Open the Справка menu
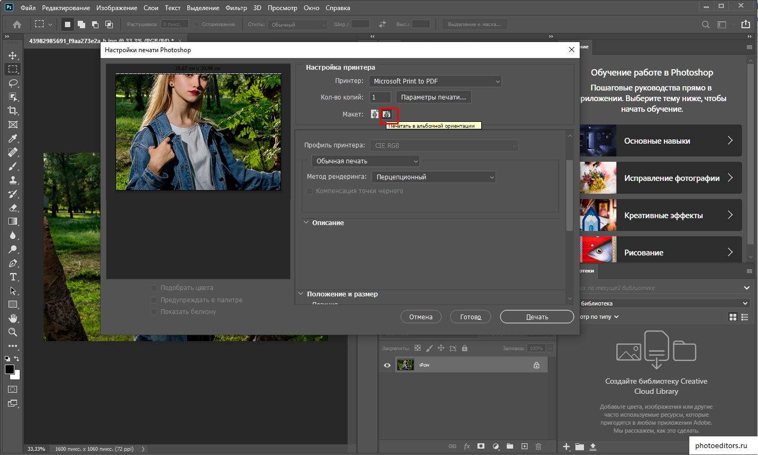 (338, 8)
